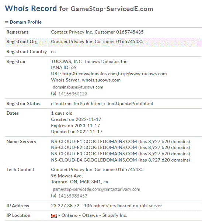Click whois.tucows.com Whois Server text

(x=101, y=80)
